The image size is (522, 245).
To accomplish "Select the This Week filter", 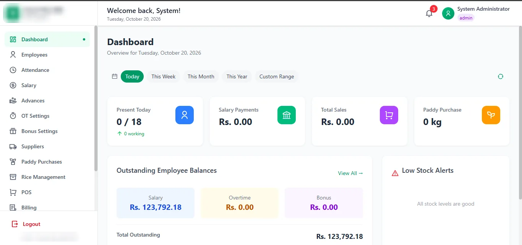I will [x=164, y=76].
